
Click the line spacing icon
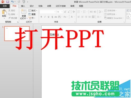pyautogui.click(x=100, y=12)
